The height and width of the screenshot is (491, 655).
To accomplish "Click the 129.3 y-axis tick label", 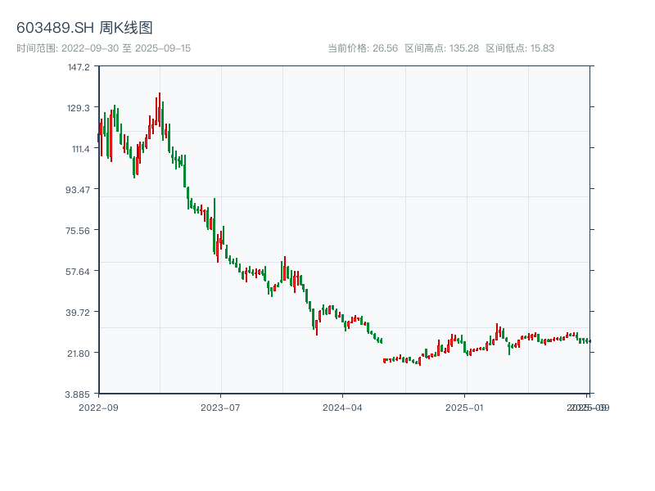I will coord(79,108).
